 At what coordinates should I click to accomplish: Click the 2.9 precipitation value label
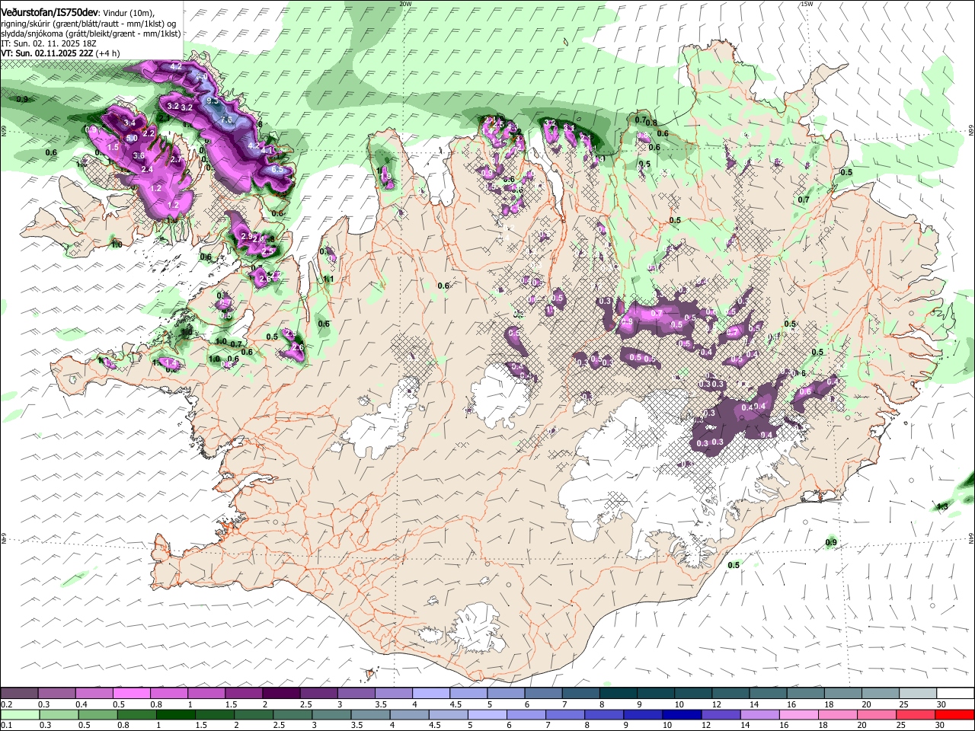coord(247,237)
